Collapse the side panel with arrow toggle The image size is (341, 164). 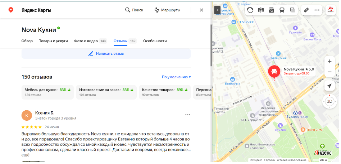(x=217, y=10)
